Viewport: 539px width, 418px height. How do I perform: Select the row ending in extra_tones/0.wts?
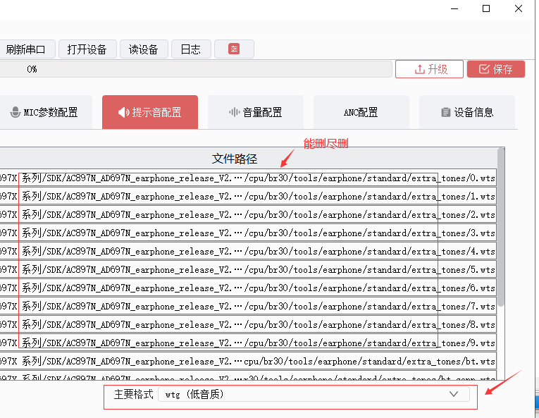click(x=248, y=178)
